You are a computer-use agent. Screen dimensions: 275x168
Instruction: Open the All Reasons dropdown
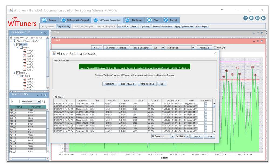tap(163, 136)
